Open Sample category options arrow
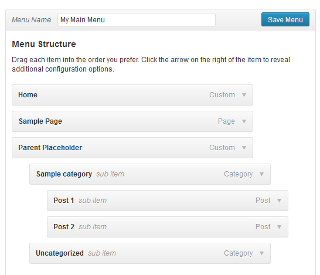 pos(261,174)
